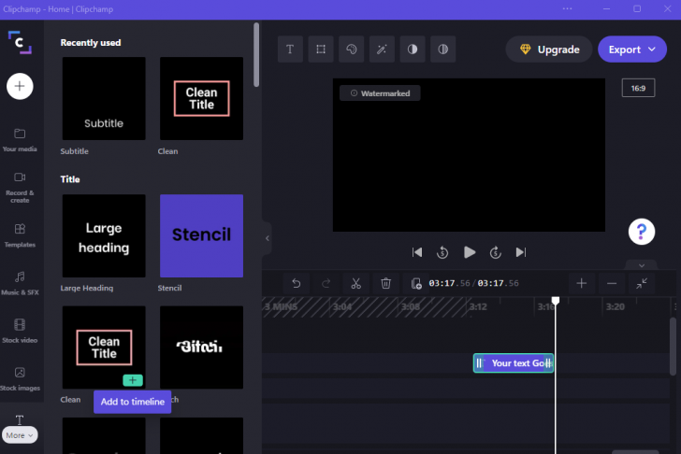Choose the Stencil title style
Viewport: 681px width, 454px height.
click(x=201, y=236)
